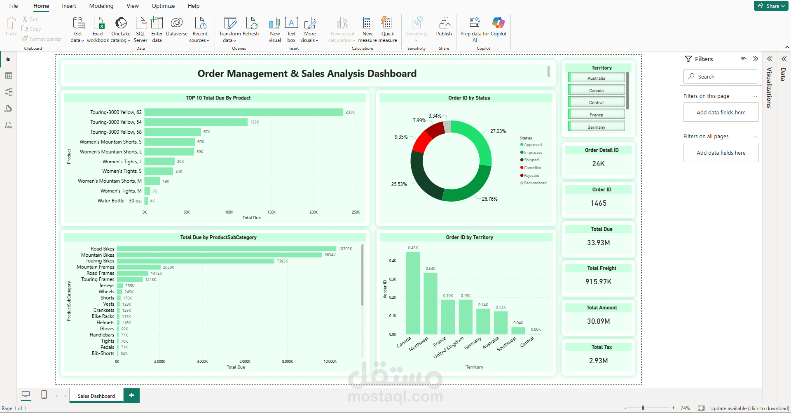791x413 pixels.
Task: Add a Text box
Action: click(x=291, y=29)
